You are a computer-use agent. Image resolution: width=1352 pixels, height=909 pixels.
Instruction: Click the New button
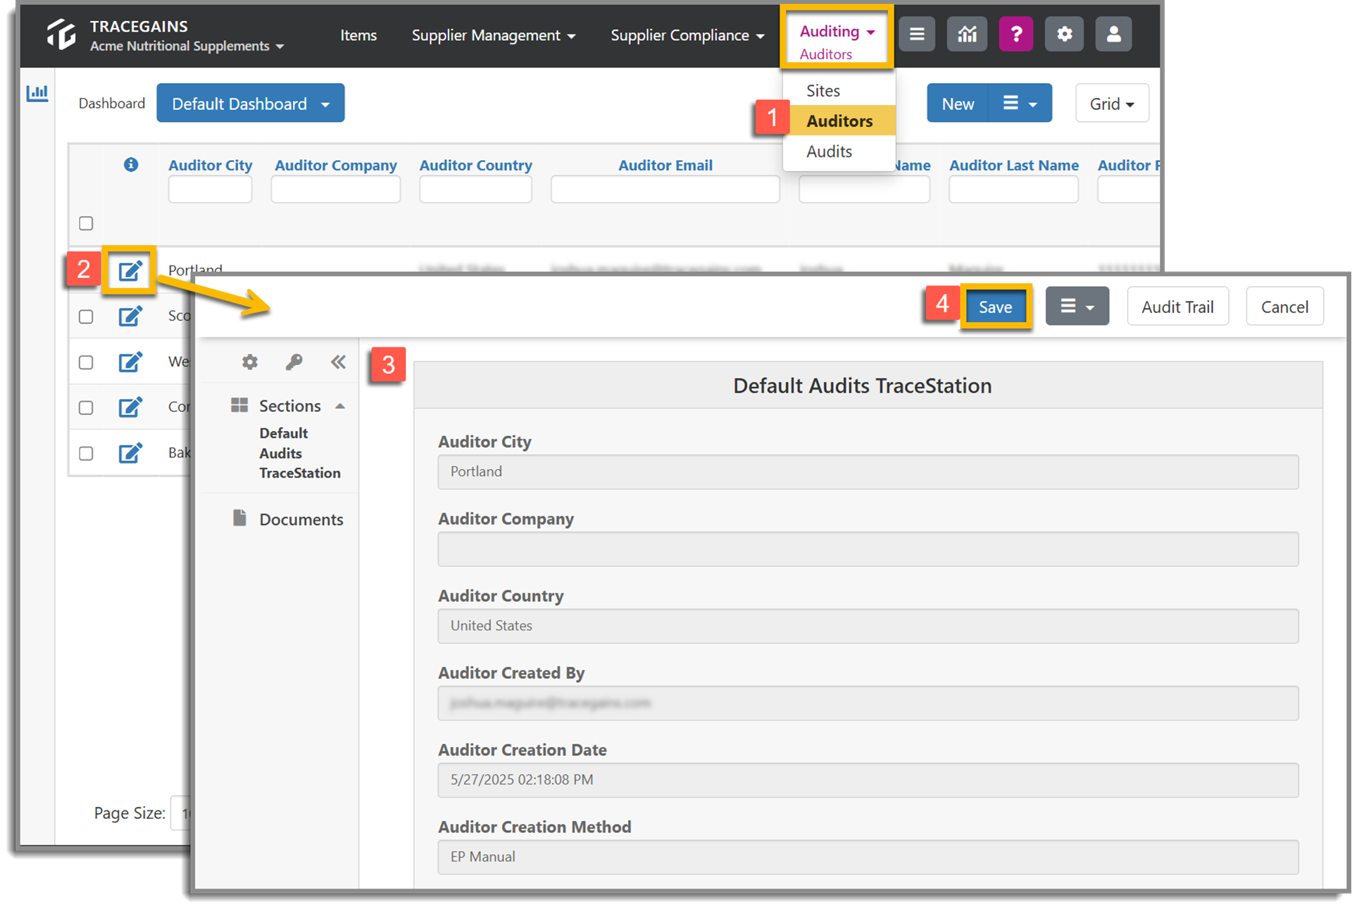[958, 104]
